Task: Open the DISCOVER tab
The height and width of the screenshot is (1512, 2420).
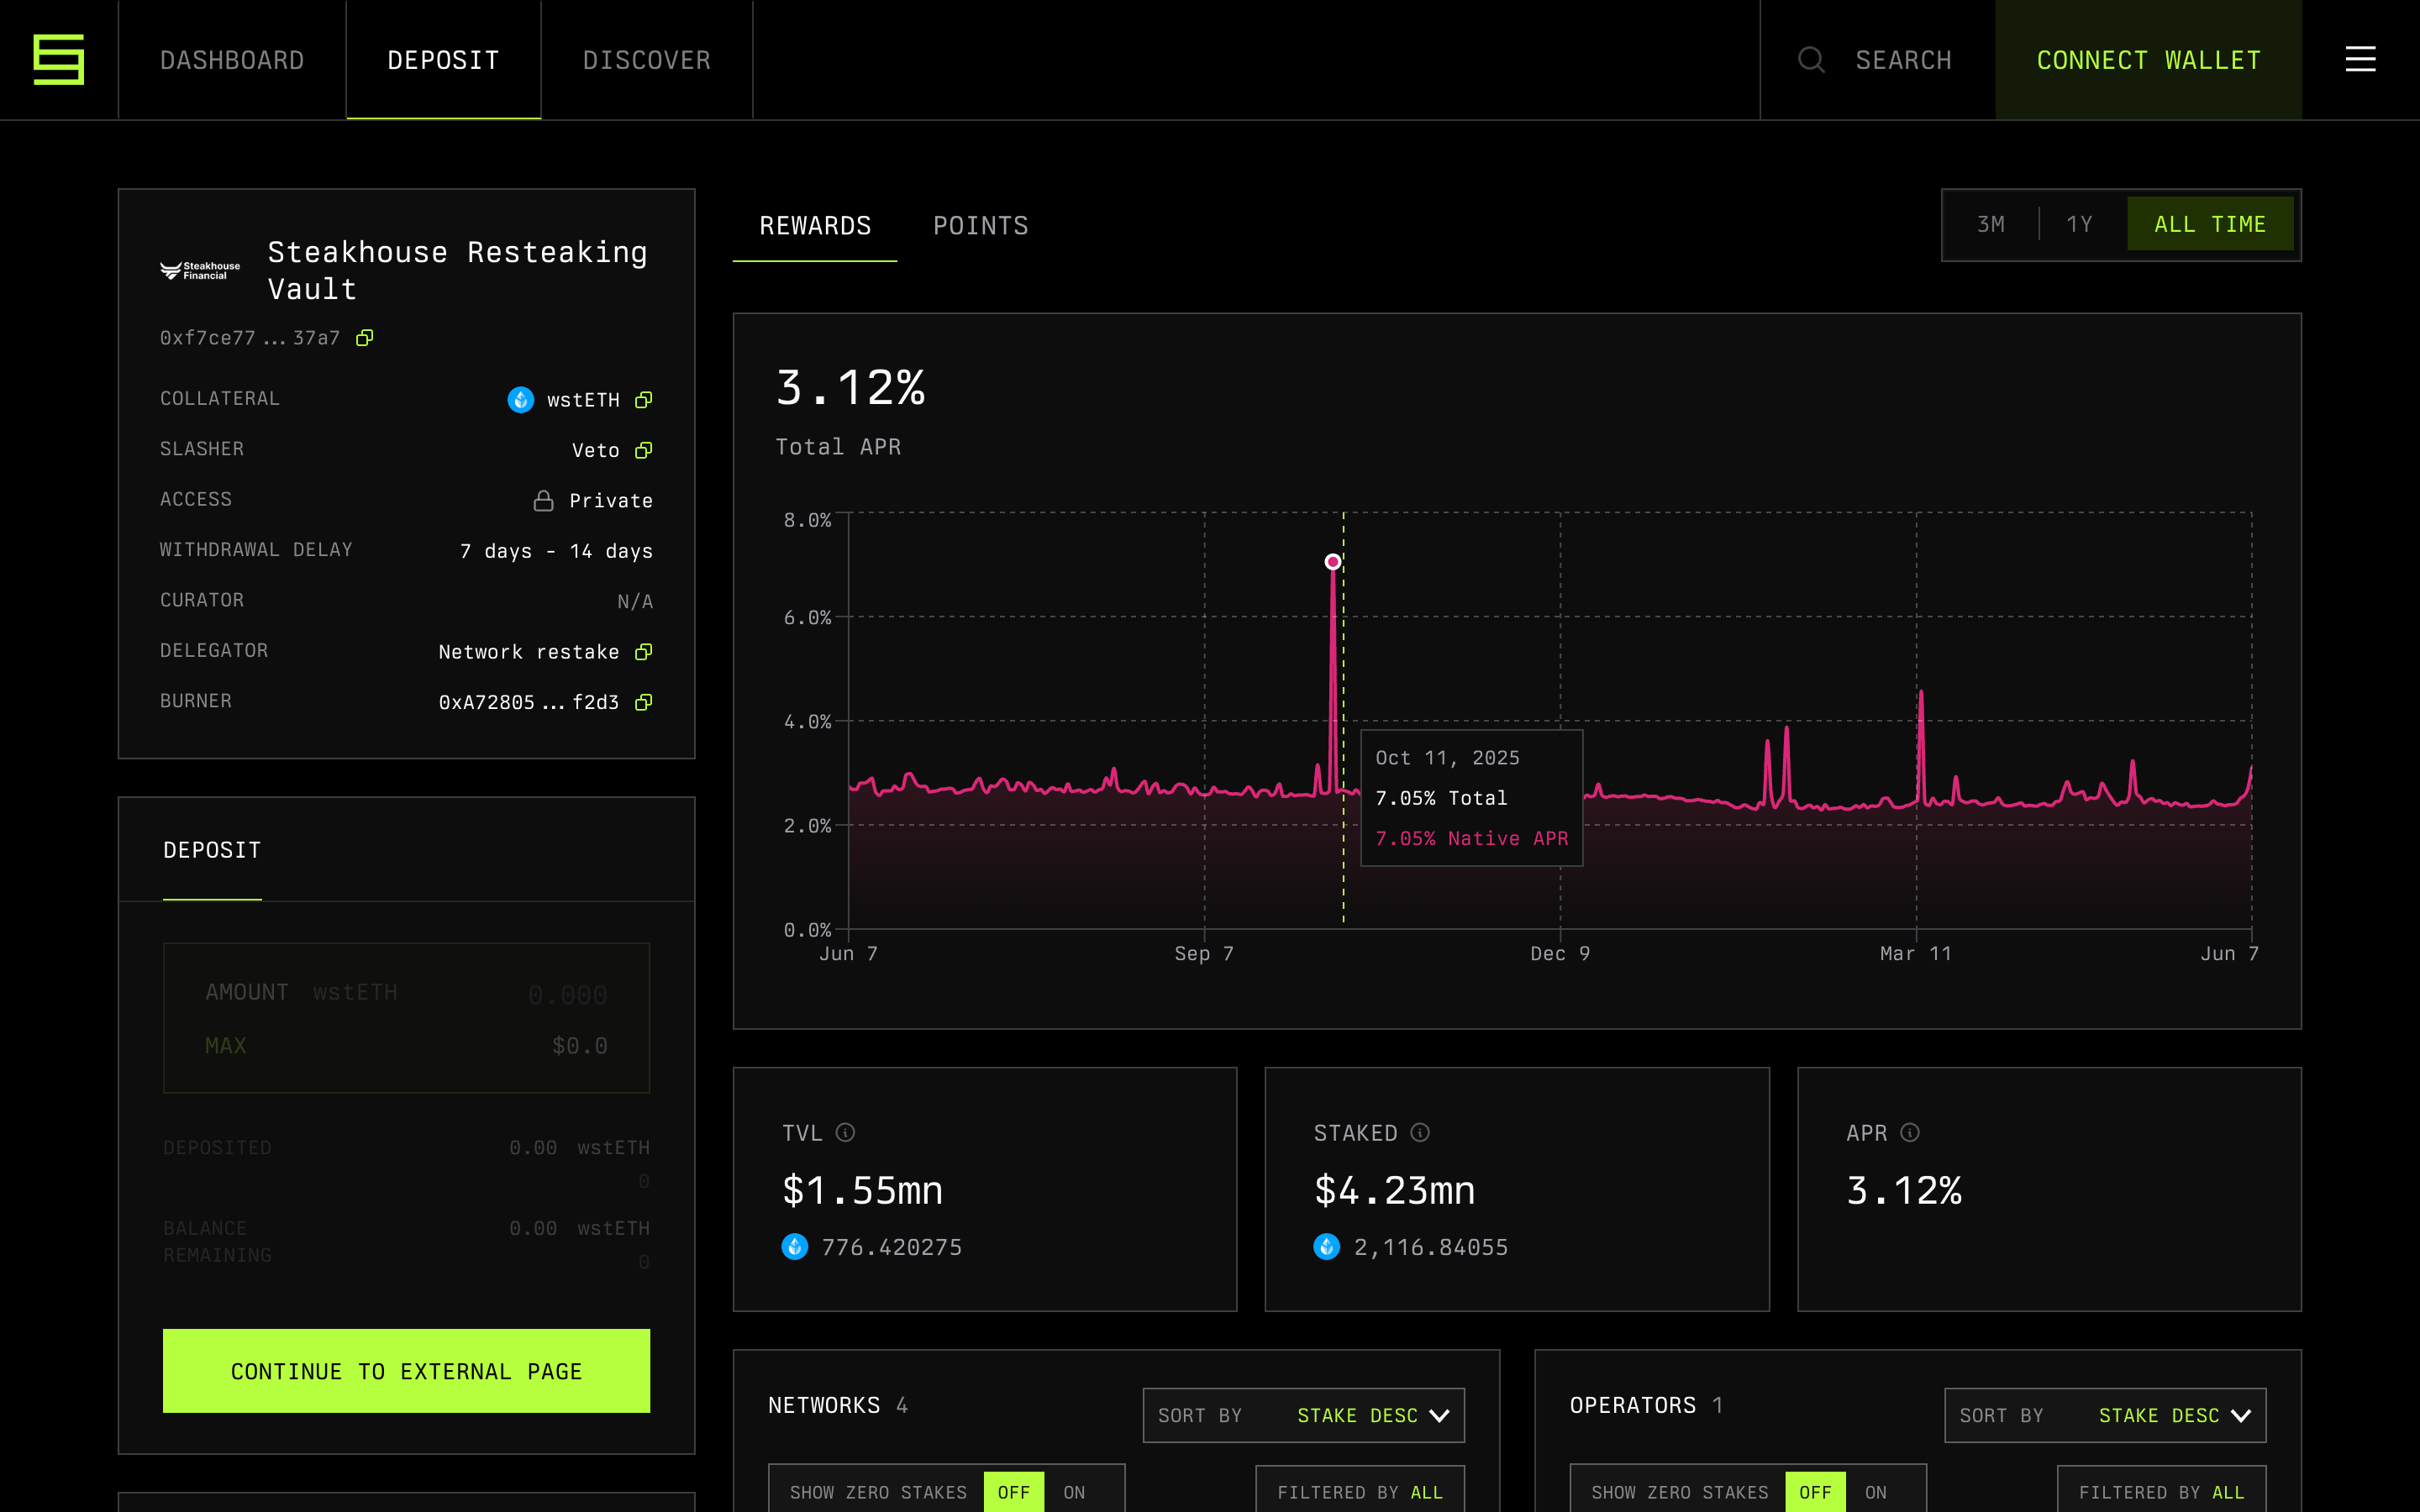Action: click(647, 60)
